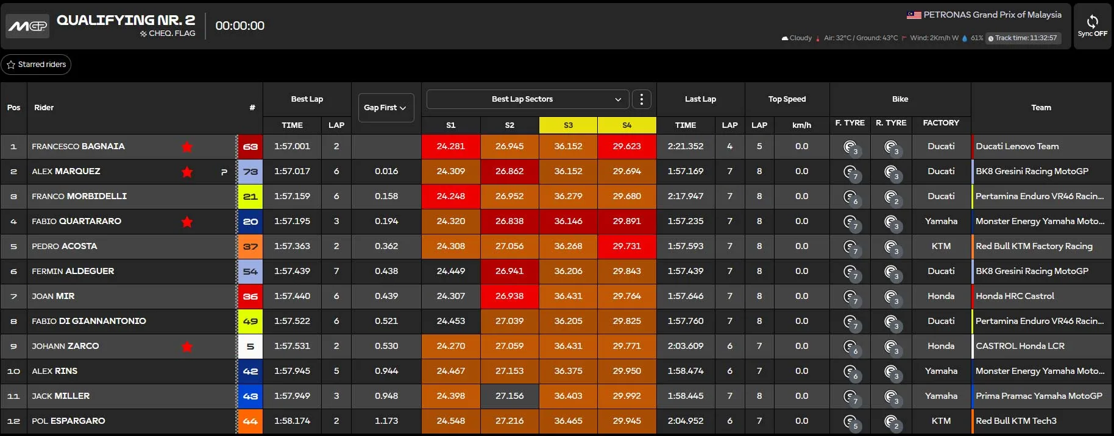This screenshot has width=1114, height=436.
Task: Click Pol Espargaro's front tyre icon
Action: 850,421
